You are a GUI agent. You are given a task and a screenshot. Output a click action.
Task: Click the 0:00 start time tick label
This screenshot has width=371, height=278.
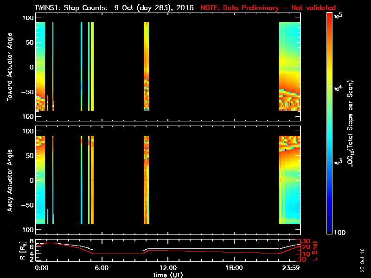tap(42, 268)
